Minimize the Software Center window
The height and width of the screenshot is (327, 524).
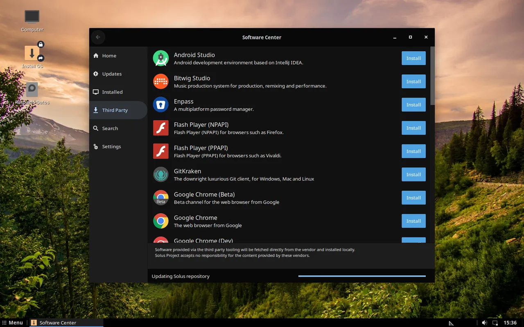point(395,37)
